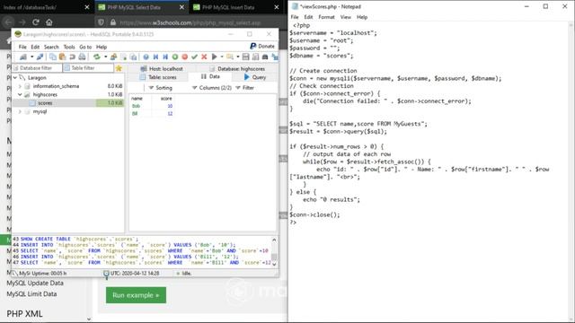Open the Run dropdown arrow beside play icon
The image size is (575, 323).
(222, 57)
